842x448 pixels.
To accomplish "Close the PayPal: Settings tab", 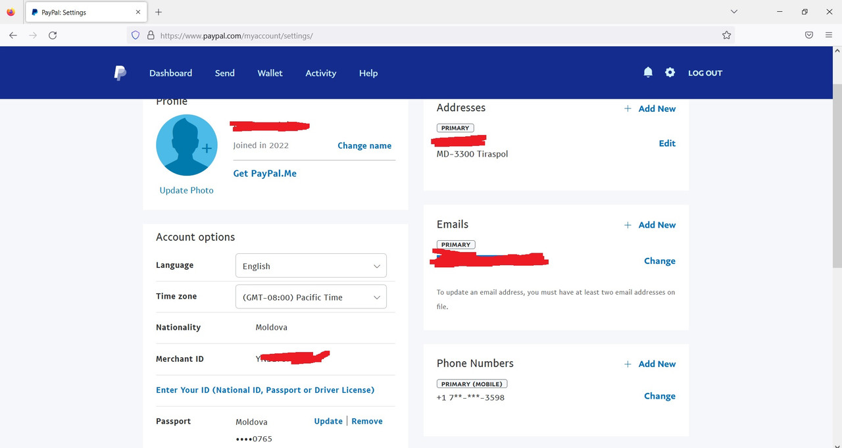I will (138, 12).
